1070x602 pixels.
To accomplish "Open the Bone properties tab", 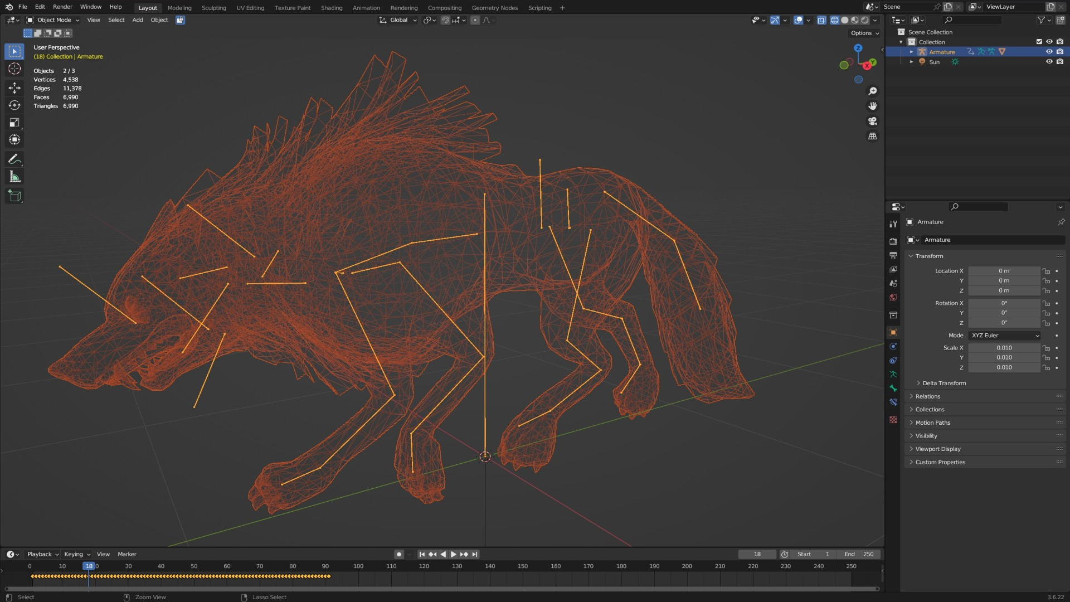I will pyautogui.click(x=893, y=388).
